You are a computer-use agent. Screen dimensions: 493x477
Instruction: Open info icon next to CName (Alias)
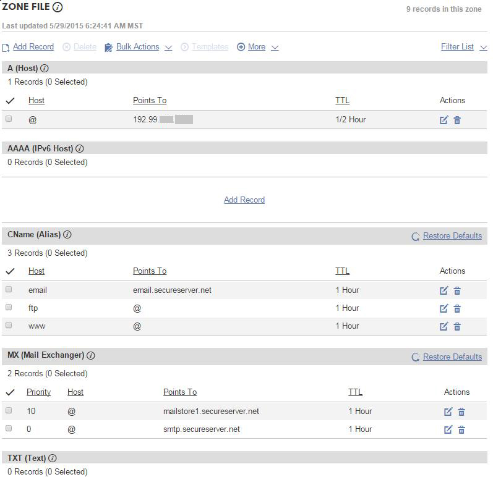pos(67,235)
